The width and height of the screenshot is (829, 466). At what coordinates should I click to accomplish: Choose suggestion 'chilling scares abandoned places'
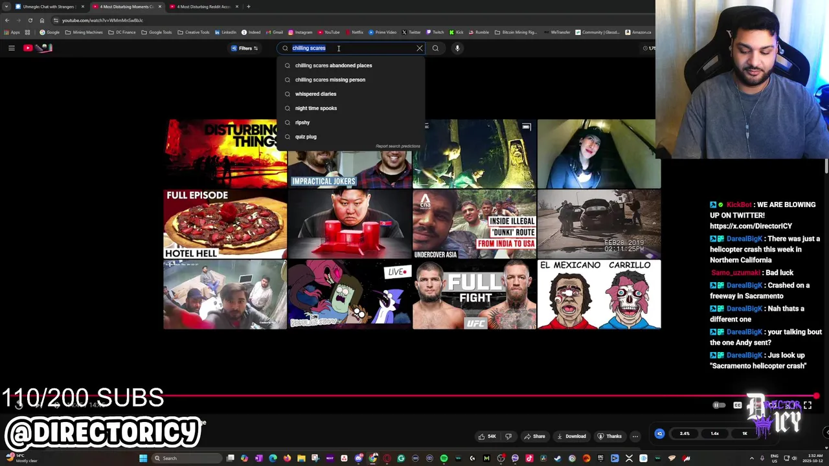tap(351, 65)
